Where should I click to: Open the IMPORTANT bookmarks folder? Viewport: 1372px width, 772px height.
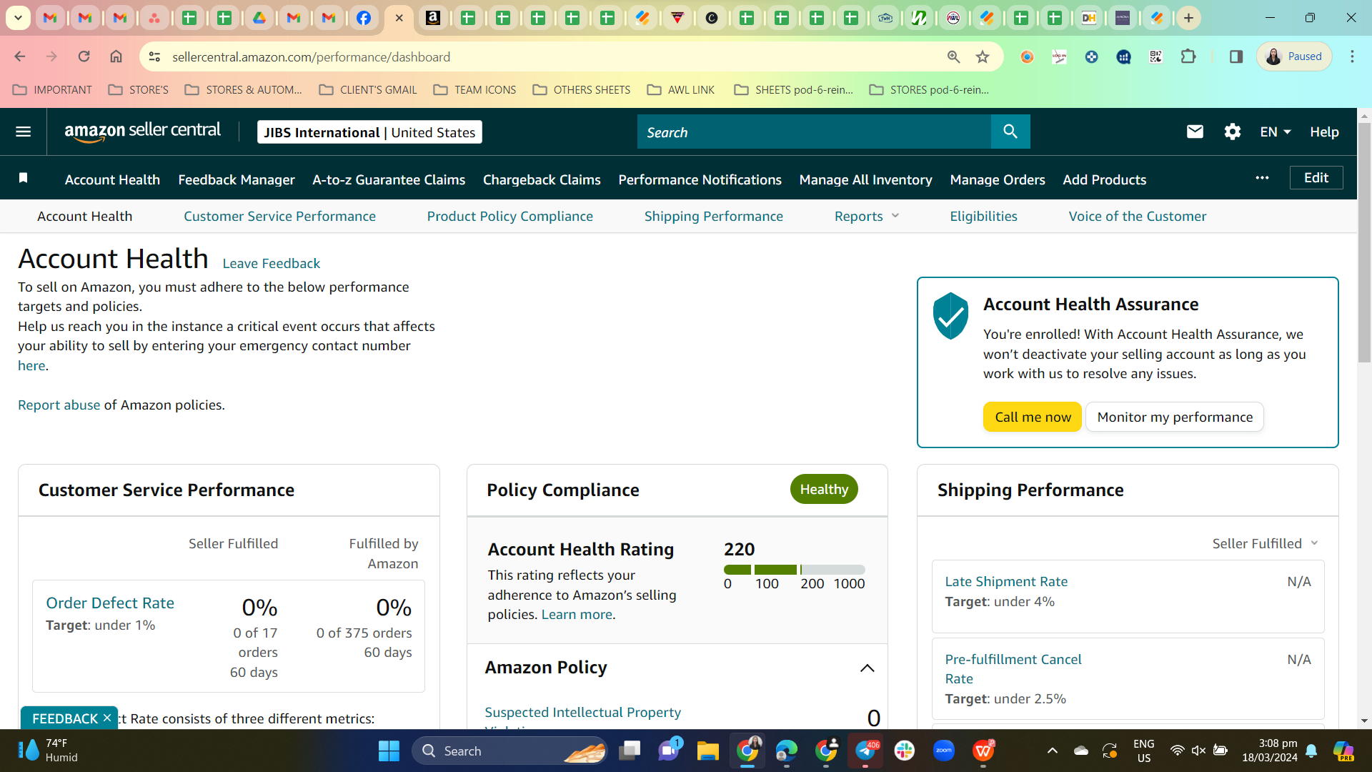pyautogui.click(x=52, y=89)
